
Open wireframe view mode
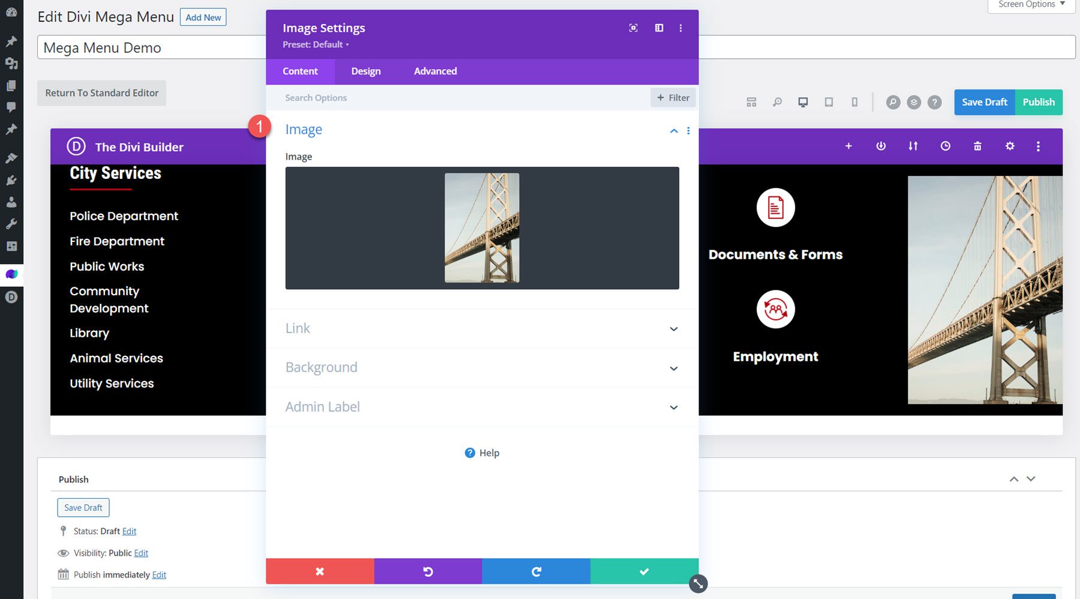coord(751,102)
